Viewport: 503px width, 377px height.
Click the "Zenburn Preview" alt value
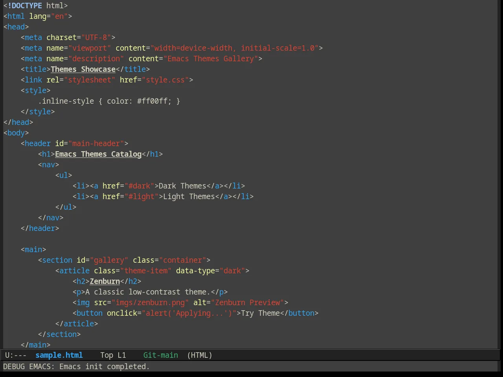[247, 302]
